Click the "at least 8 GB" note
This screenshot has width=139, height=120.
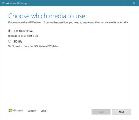pos(23,36)
